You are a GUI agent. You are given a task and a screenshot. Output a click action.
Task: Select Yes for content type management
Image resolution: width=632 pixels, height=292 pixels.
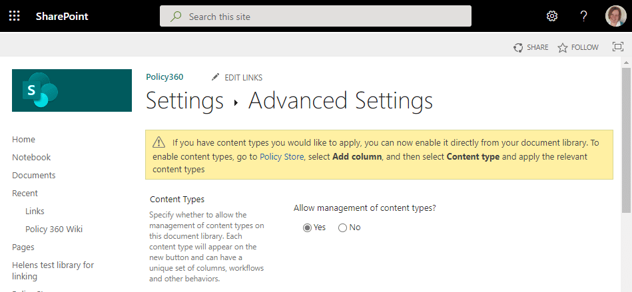click(x=307, y=227)
